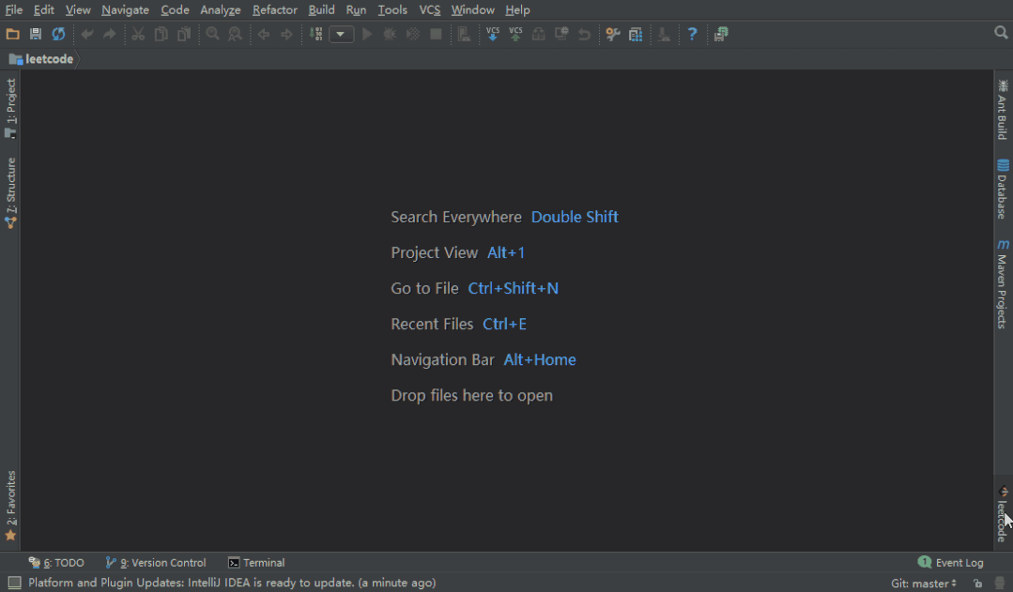The height and width of the screenshot is (592, 1013).
Task: Open the run configurations dropdown
Action: 341,34
